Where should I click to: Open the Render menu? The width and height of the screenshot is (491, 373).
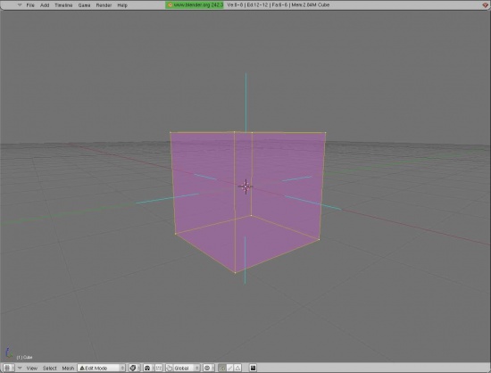[x=104, y=5]
